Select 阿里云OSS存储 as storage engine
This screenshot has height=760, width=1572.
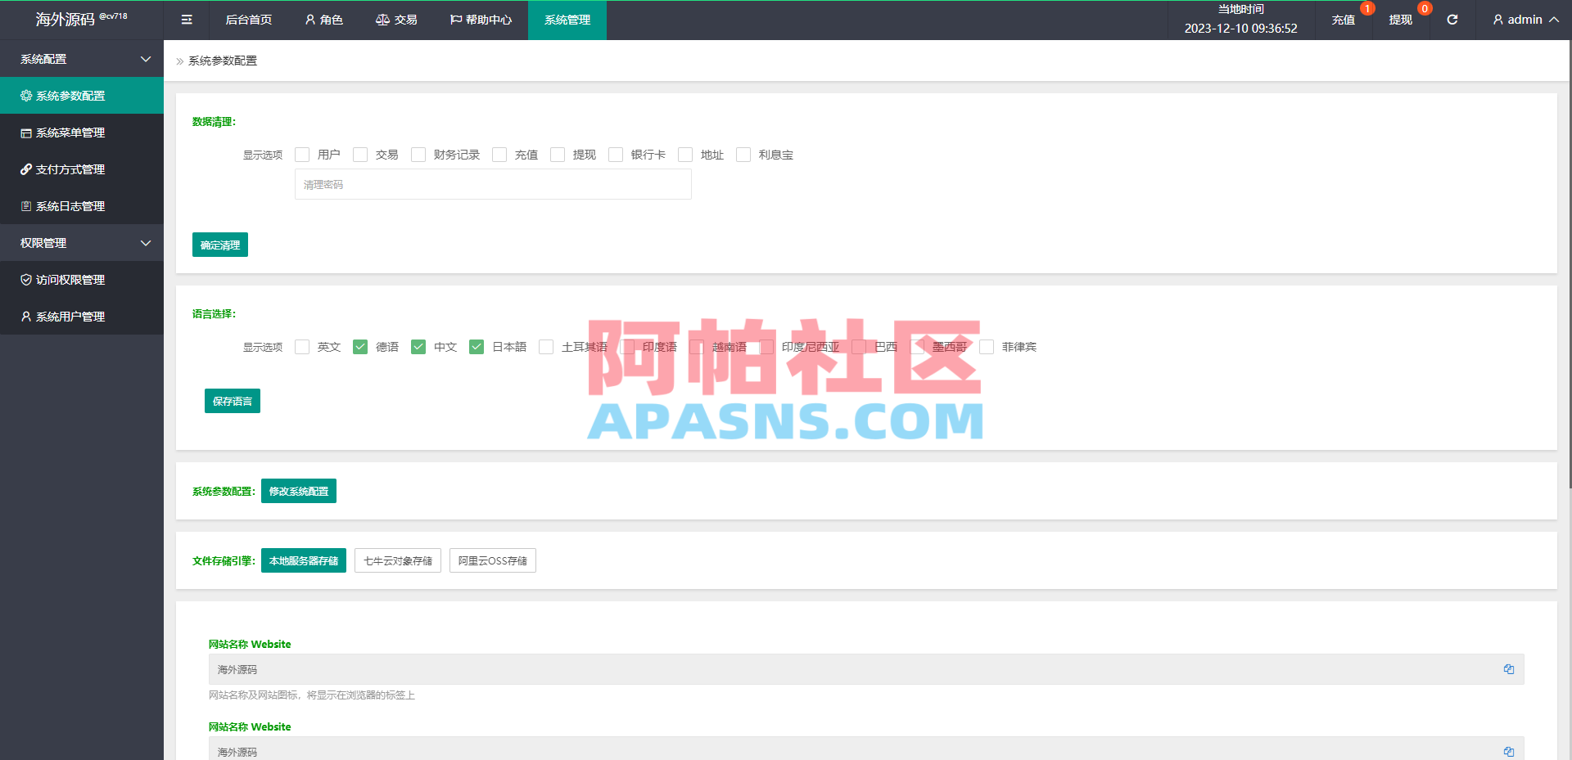[492, 560]
